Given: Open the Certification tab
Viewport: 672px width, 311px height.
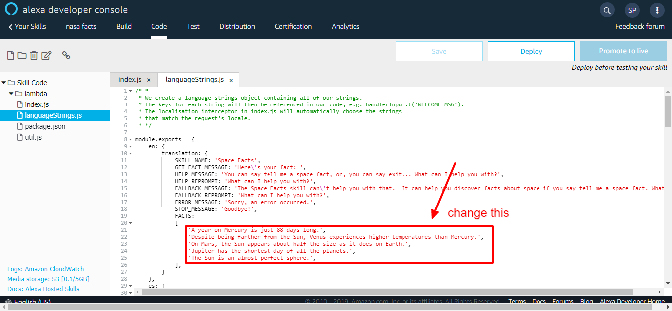Looking at the screenshot, I should click(x=293, y=26).
